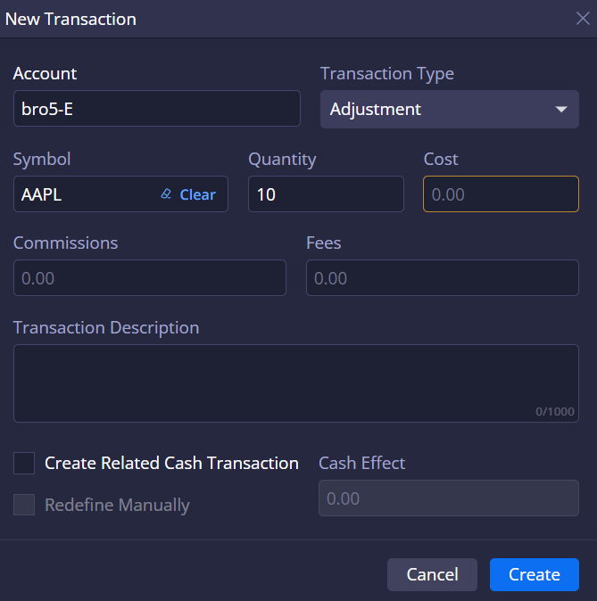This screenshot has height=601, width=597.
Task: Click the Fees input field
Action: tap(442, 278)
